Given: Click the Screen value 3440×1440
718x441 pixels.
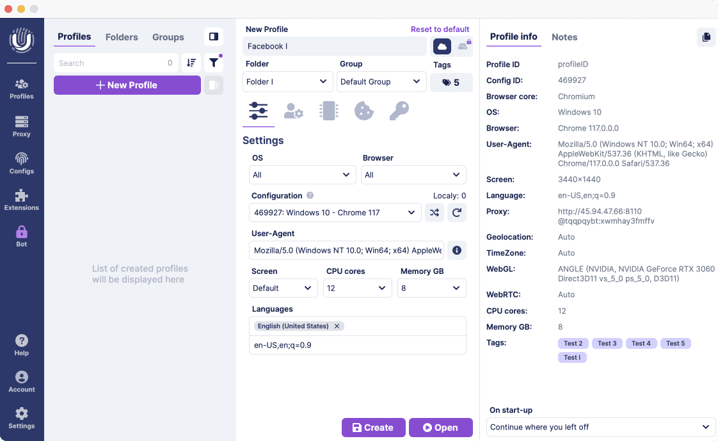Looking at the screenshot, I should tap(579, 179).
